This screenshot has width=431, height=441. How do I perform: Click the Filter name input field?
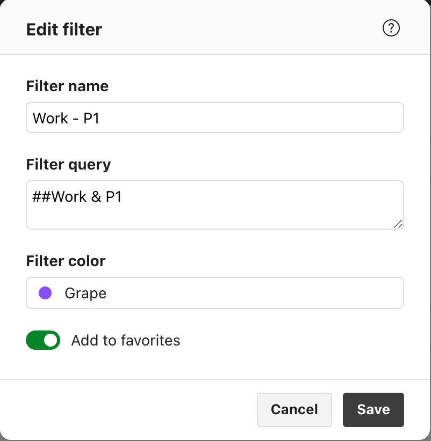[x=215, y=117]
